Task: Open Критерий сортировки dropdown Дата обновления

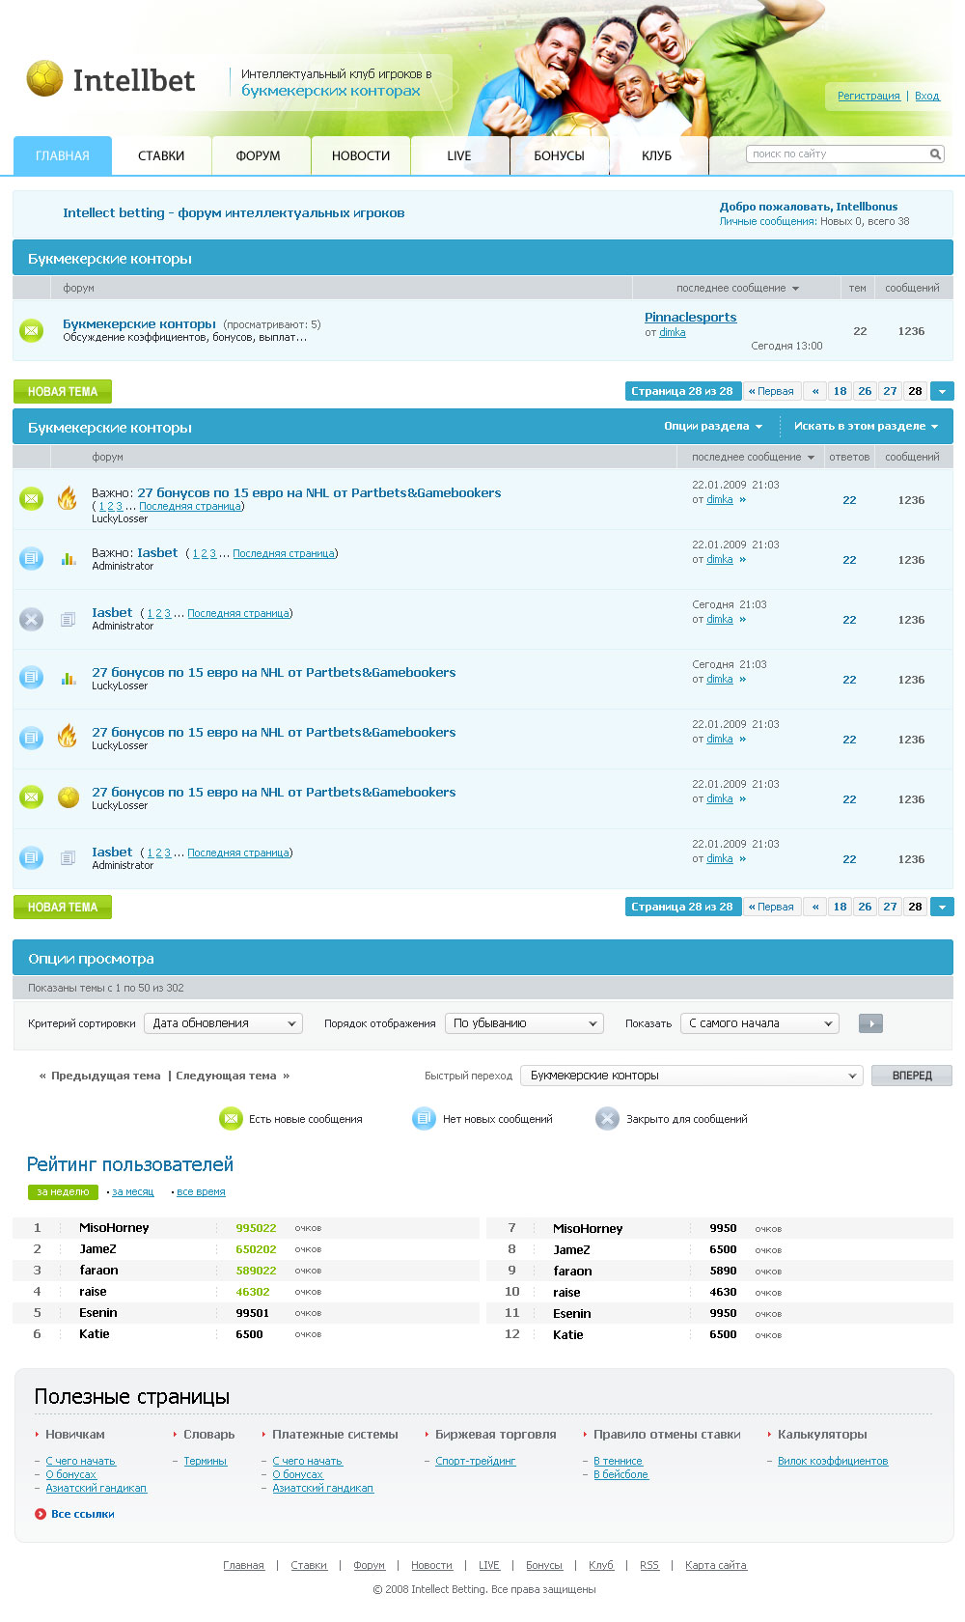Action: pos(223,1023)
